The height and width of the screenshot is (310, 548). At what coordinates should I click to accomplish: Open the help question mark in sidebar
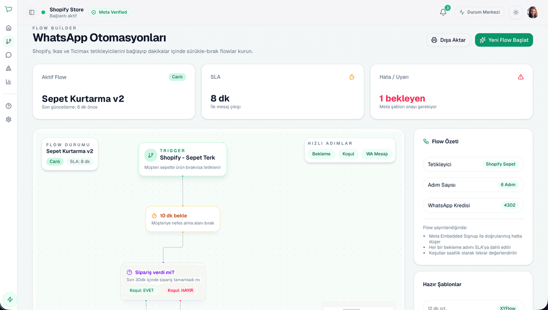[x=8, y=106]
